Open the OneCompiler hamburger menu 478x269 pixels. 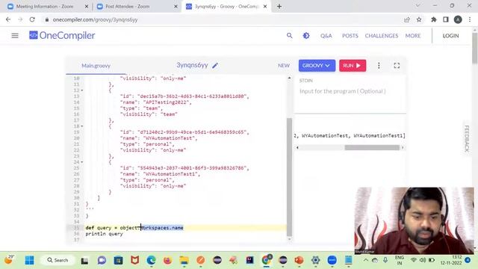point(15,36)
